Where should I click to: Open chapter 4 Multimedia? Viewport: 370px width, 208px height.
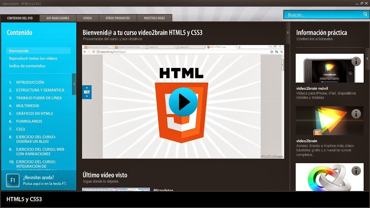coord(24,106)
